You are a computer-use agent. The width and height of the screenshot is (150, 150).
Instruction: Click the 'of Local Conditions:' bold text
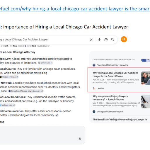click(13, 97)
